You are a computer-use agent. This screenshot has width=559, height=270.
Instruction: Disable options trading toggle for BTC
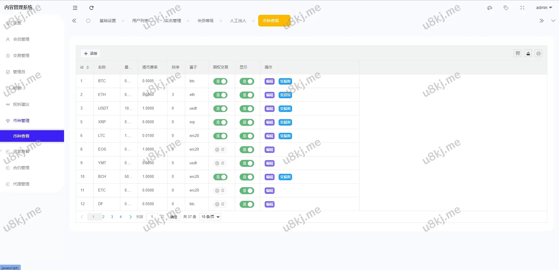(220, 81)
